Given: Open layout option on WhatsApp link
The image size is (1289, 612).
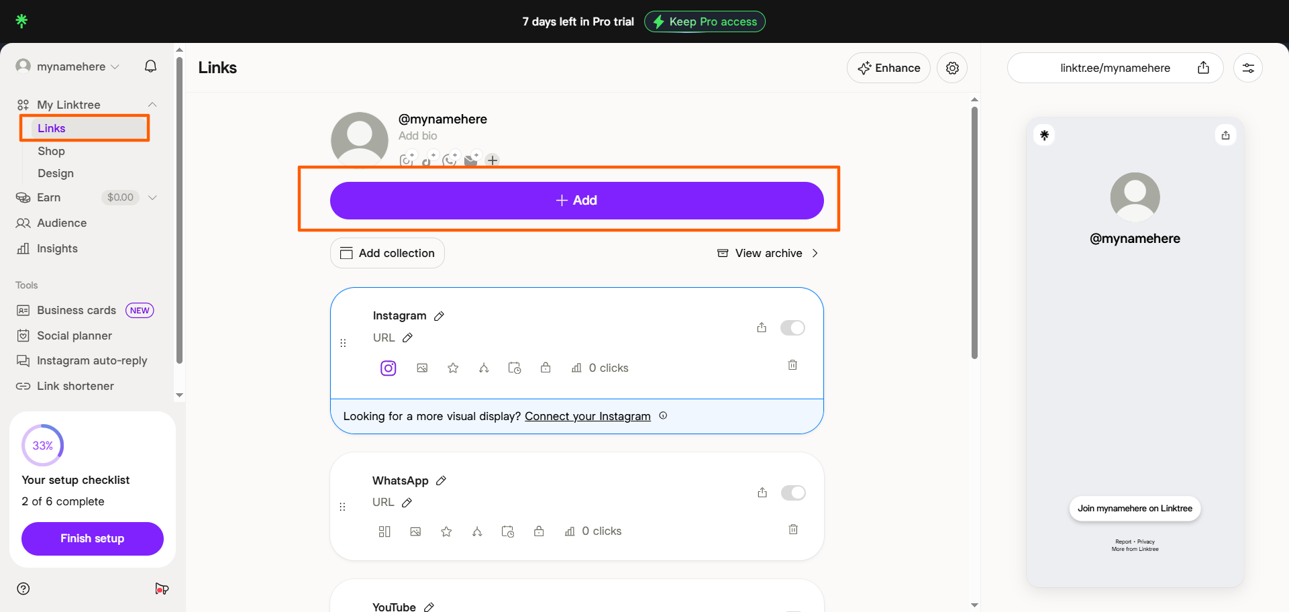Looking at the screenshot, I should (x=384, y=531).
